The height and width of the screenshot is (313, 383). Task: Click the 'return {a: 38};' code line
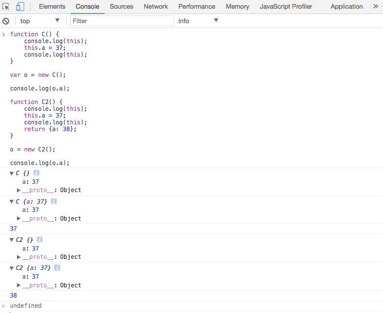pos(50,129)
